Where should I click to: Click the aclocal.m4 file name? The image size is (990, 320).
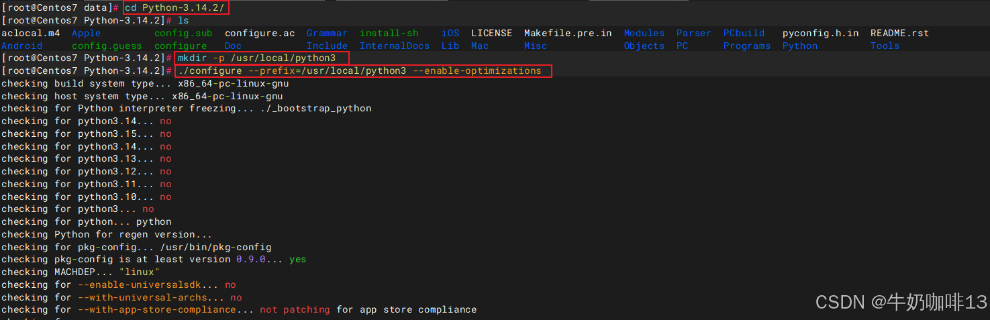pos(30,33)
